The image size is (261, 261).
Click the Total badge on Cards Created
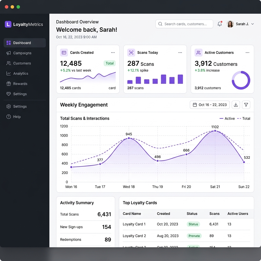pos(110,63)
